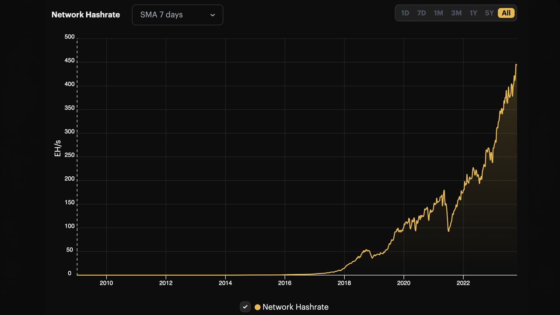Click the 2018 label on the x-axis
This screenshot has height=315, width=560.
(344, 283)
